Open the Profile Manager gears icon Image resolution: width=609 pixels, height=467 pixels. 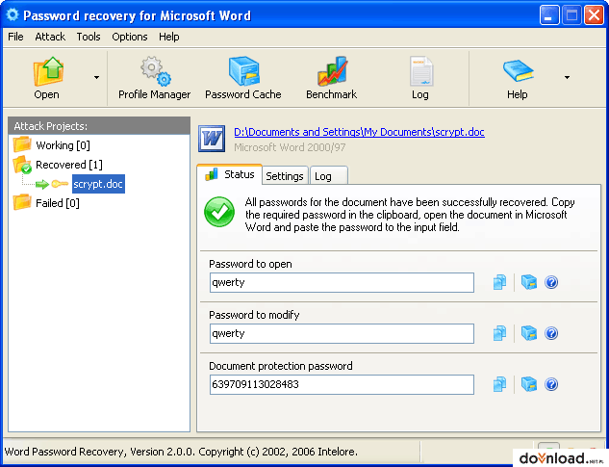tap(155, 71)
